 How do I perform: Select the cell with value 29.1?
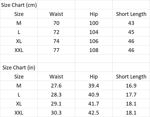pyautogui.click(x=56, y=103)
